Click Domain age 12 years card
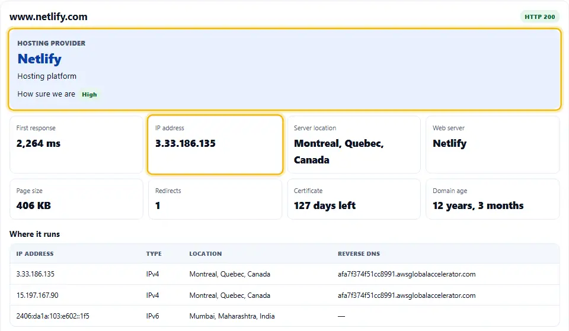This screenshot has height=331, width=569. (x=493, y=199)
